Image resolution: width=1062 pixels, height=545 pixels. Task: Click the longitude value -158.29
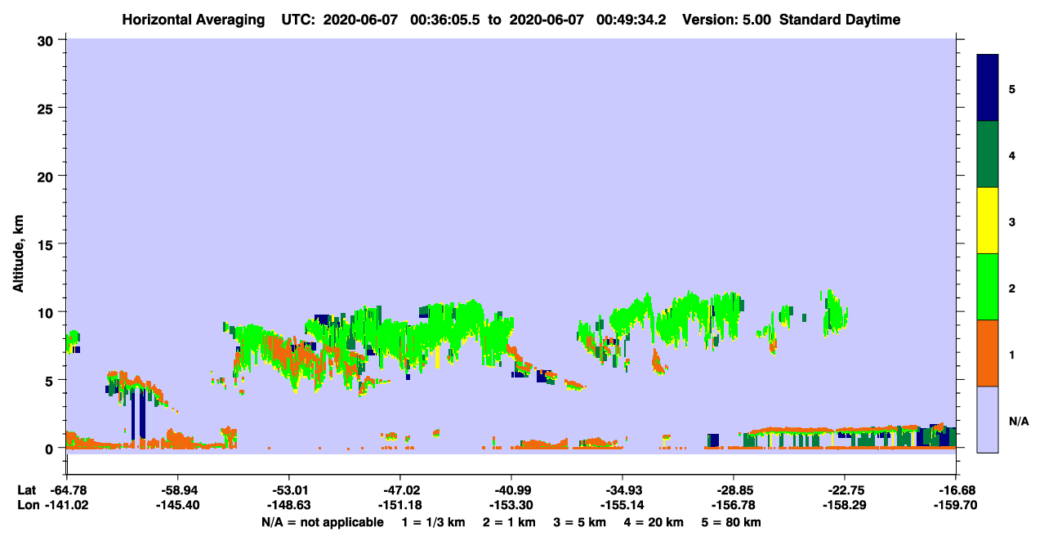[845, 506]
